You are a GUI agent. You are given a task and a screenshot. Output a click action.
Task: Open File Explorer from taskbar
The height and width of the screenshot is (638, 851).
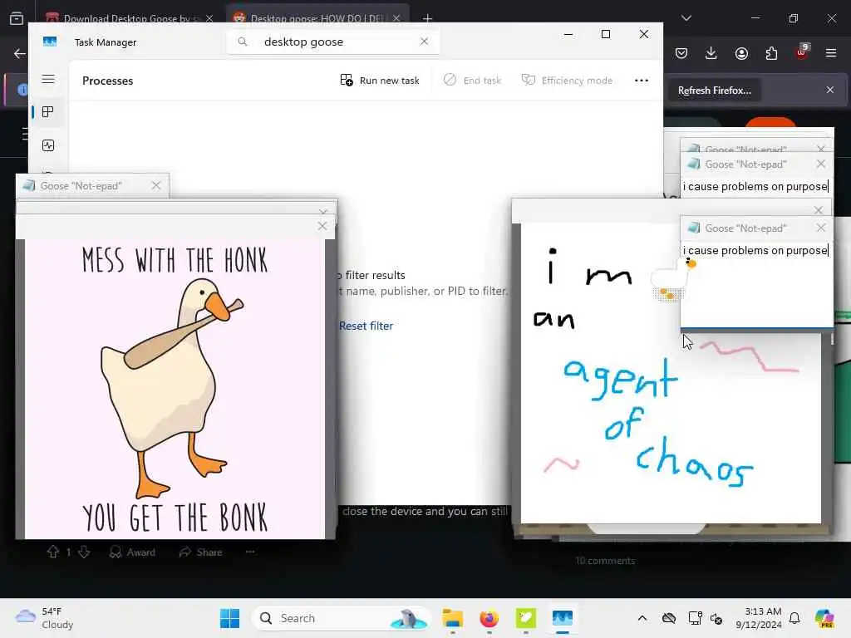tap(453, 618)
